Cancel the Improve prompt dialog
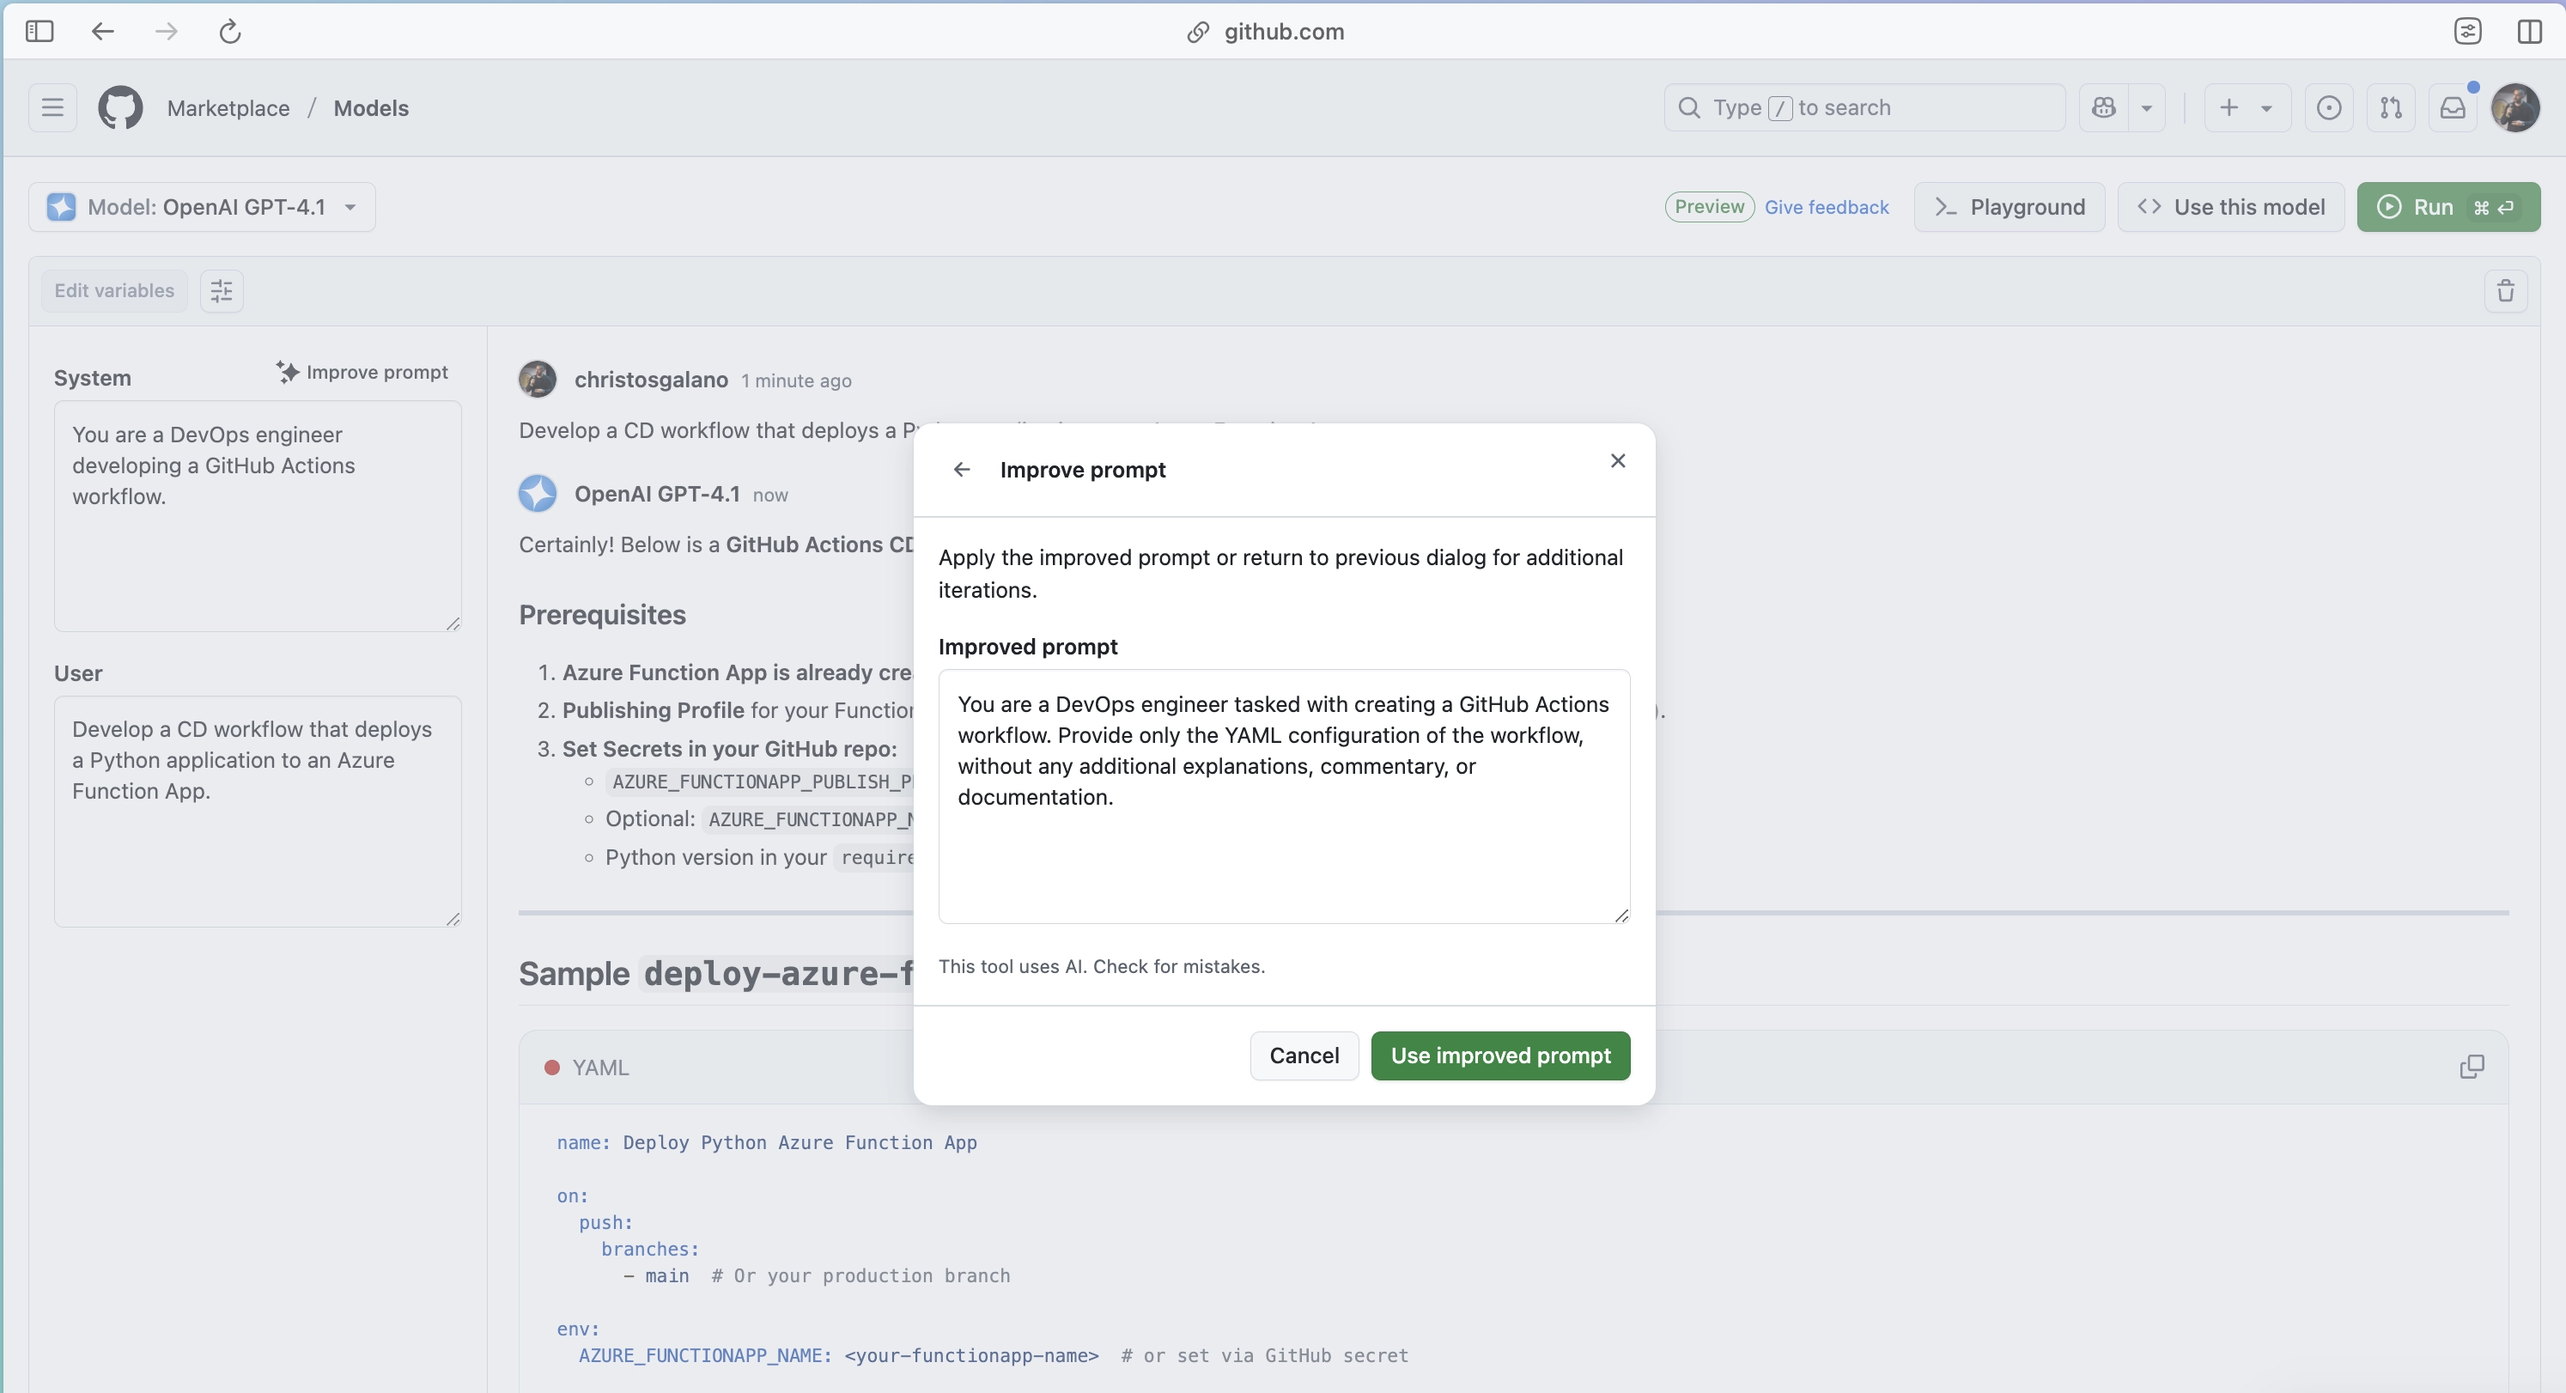This screenshot has height=1393, width=2566. tap(1304, 1055)
